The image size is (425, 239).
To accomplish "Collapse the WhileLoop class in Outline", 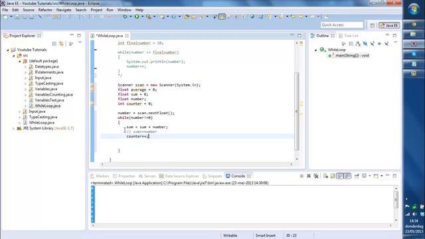I will point(316,50).
